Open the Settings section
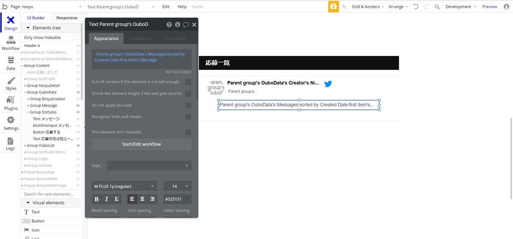513x239 pixels. coord(11,123)
